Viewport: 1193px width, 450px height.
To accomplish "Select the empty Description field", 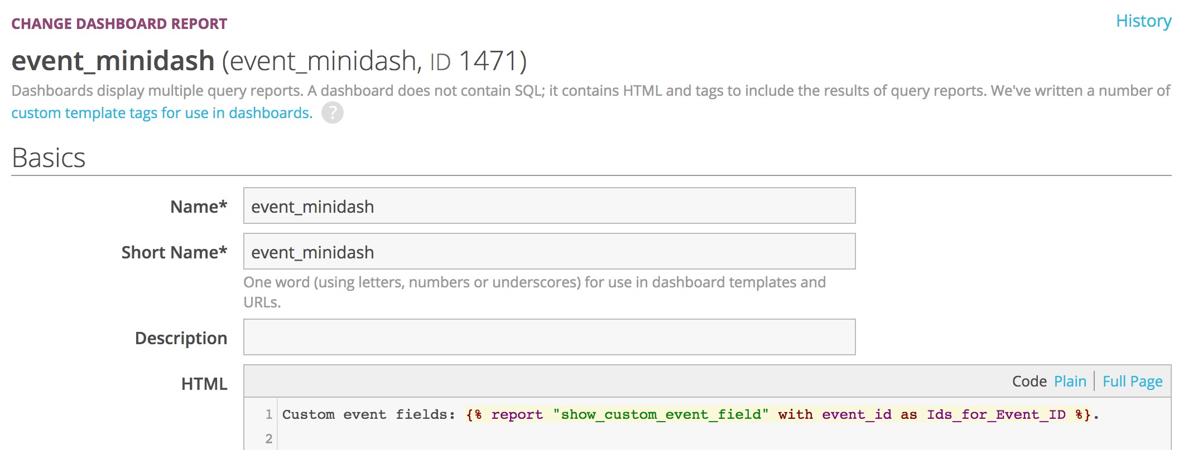I will tap(549, 338).
